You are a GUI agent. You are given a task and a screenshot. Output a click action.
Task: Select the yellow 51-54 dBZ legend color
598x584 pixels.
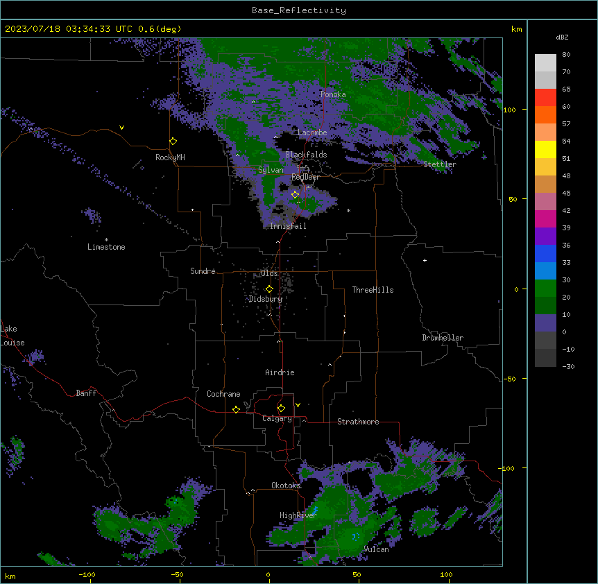point(545,149)
